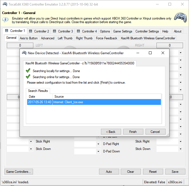Open the Force Feedback tab
This screenshot has width=189, height=186.
(x=106, y=38)
